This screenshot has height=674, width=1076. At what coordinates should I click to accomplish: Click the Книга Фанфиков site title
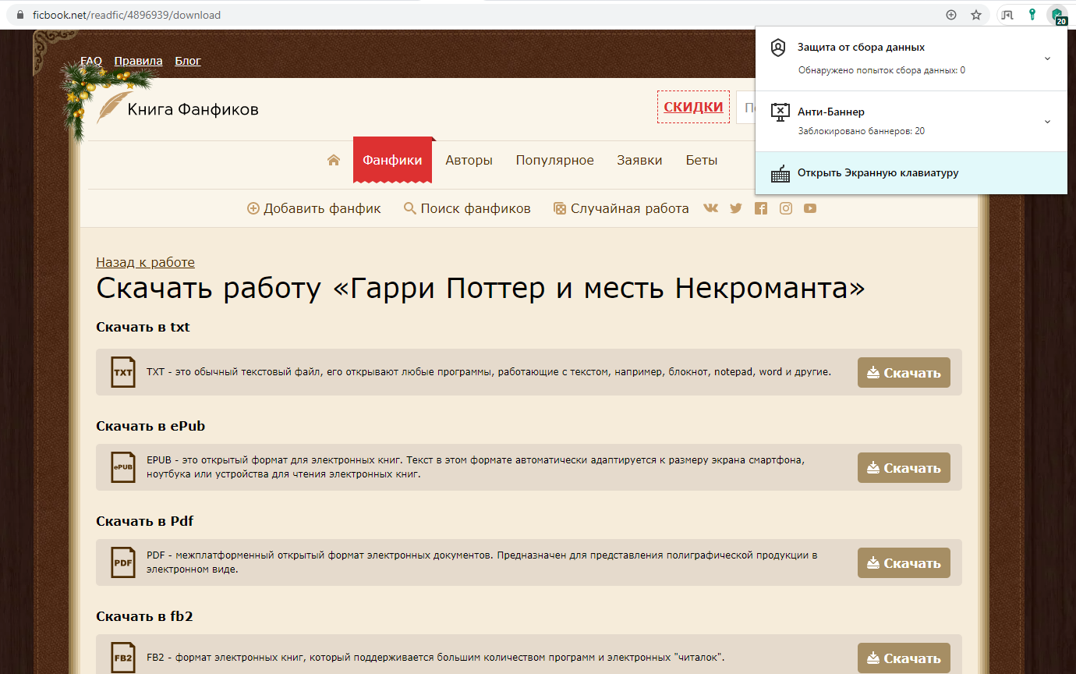(193, 109)
